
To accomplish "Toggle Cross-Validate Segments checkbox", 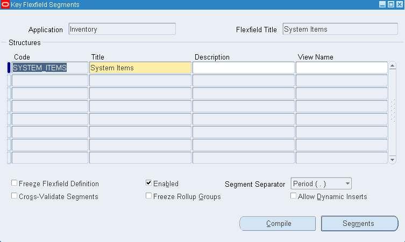I will coord(14,196).
